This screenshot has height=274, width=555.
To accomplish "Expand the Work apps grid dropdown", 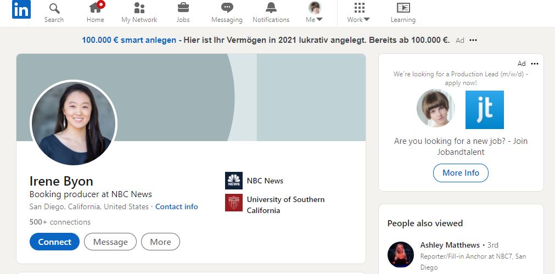I will [x=359, y=13].
